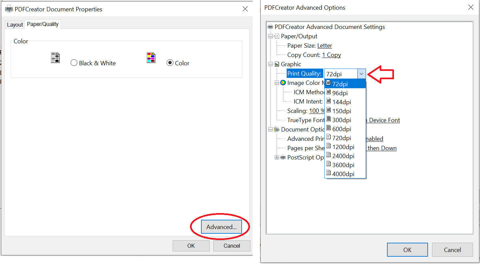The image size is (480, 265).
Task: Click Cancel in Document Properties dialog
Action: click(232, 246)
